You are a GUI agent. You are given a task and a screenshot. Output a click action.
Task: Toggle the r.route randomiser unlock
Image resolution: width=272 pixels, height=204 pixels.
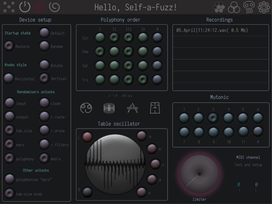click(x=44, y=117)
